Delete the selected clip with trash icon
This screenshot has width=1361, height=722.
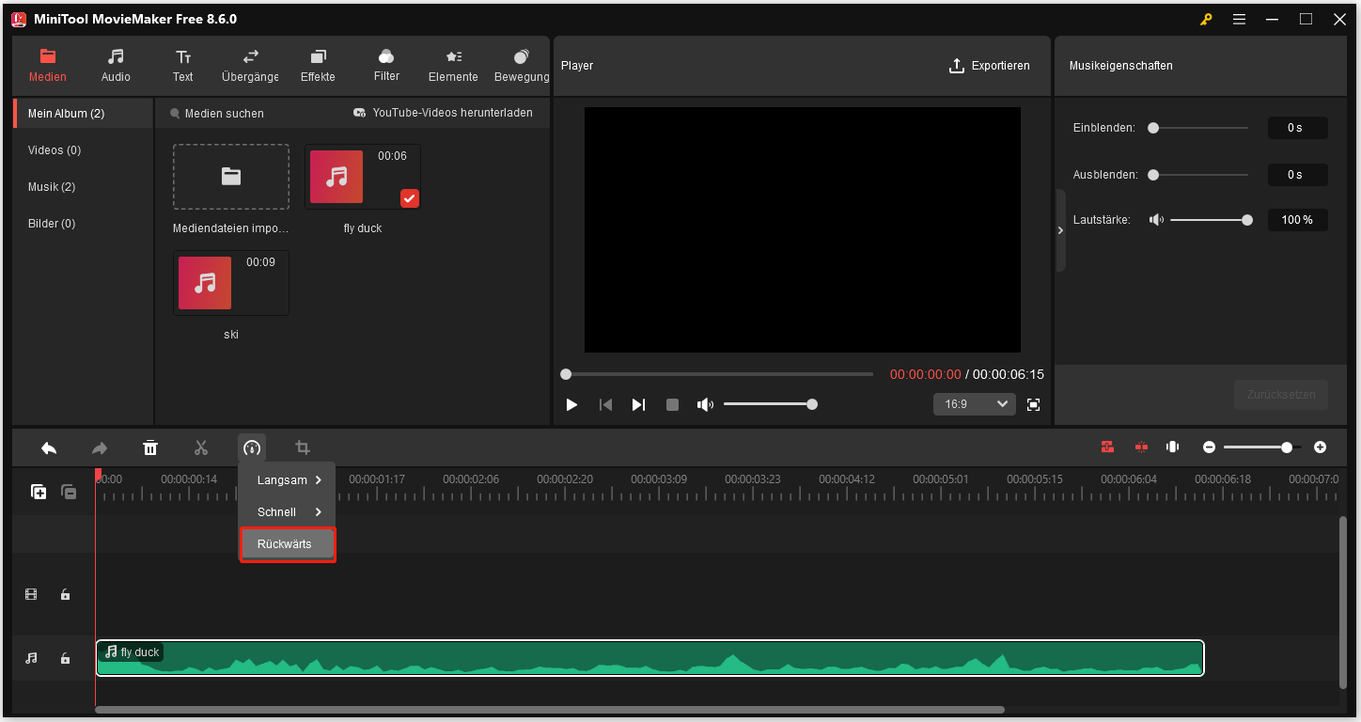point(150,447)
